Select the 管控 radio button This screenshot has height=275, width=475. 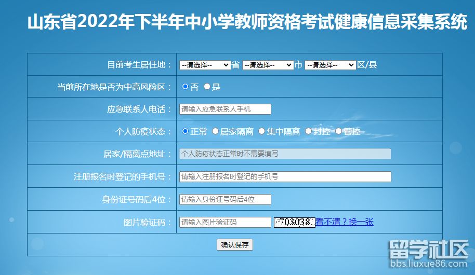339,131
